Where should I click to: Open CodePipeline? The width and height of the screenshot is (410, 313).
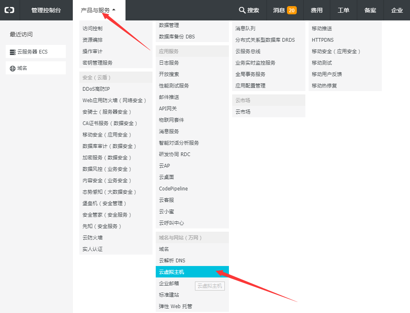pyautogui.click(x=173, y=189)
